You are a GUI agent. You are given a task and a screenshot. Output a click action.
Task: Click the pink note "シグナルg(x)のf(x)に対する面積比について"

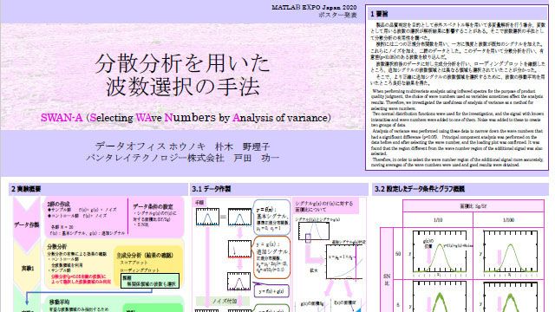tap(326, 206)
